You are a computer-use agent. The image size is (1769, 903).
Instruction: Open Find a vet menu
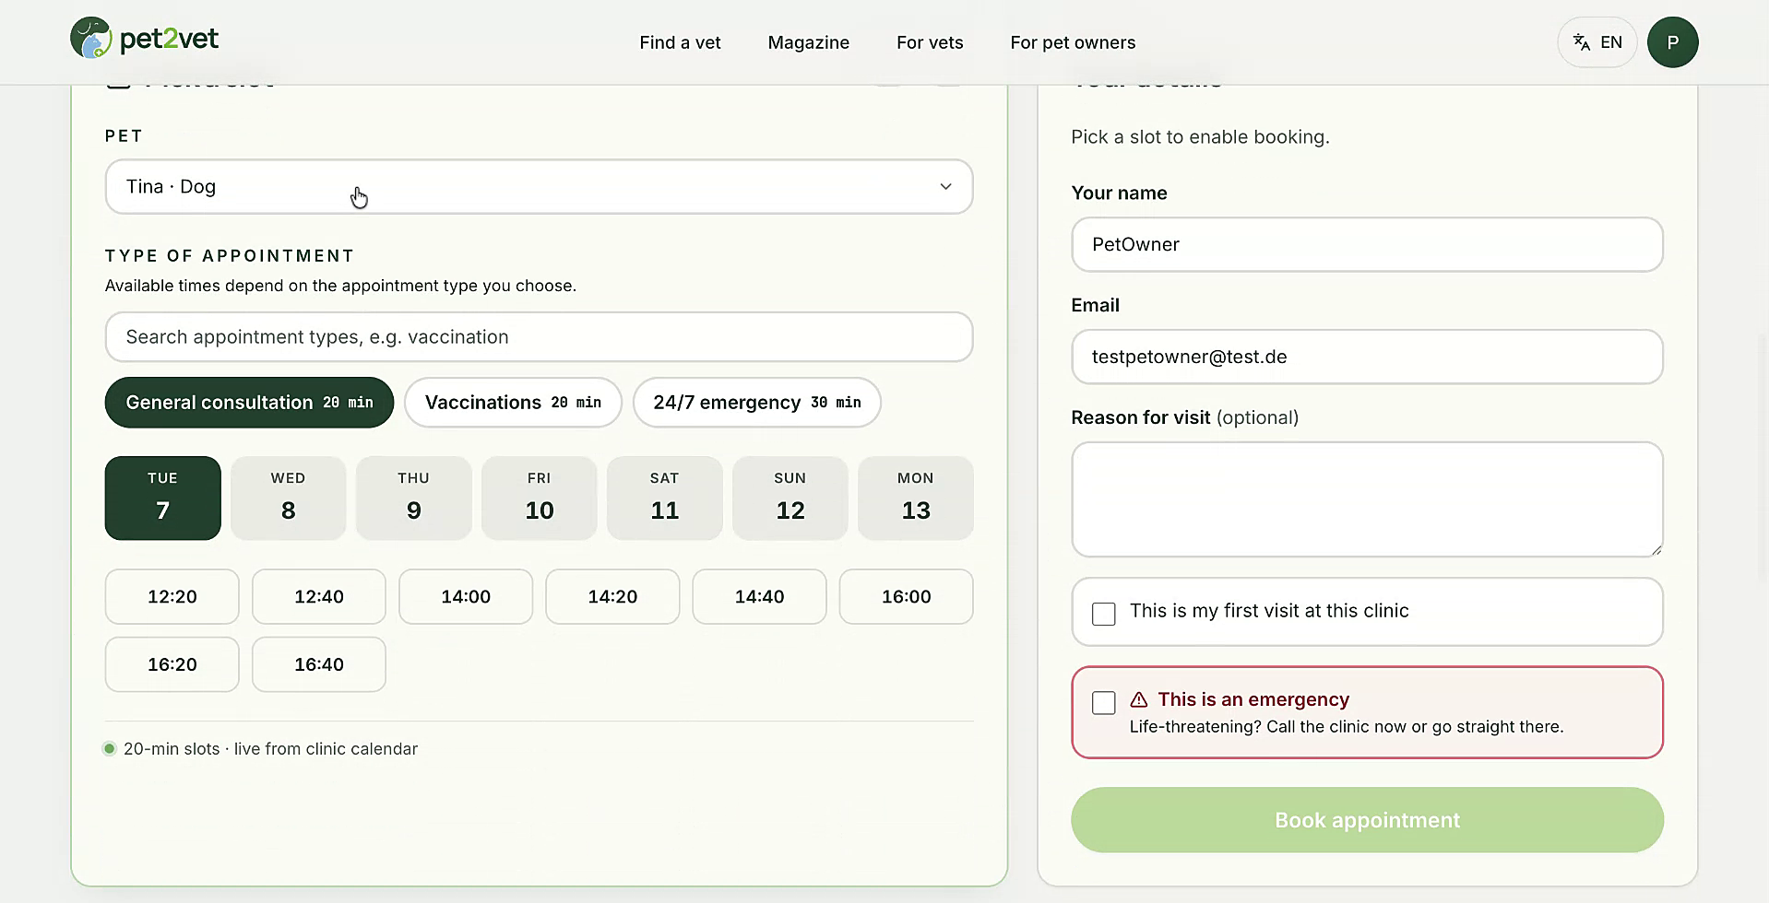680,42
